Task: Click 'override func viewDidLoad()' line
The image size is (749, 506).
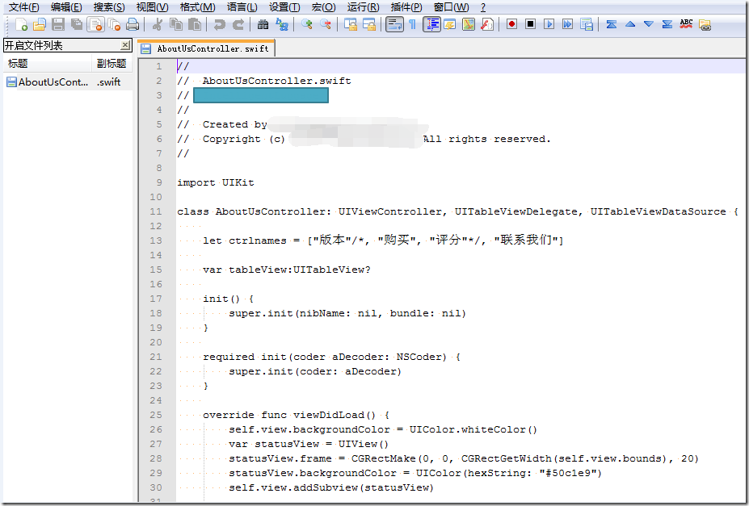Action: [x=297, y=415]
